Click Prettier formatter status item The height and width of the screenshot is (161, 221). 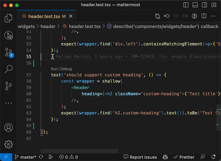tap(184, 157)
